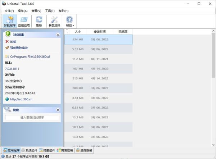216x159 pixels.
Task: Click the blue info icon in status bar
Action: pos(3,156)
